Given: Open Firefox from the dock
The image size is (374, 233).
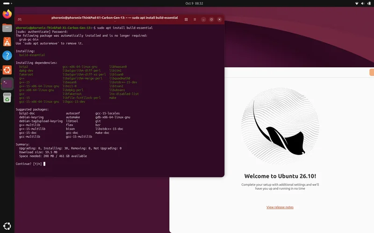Looking at the screenshot, I should tap(7, 14).
